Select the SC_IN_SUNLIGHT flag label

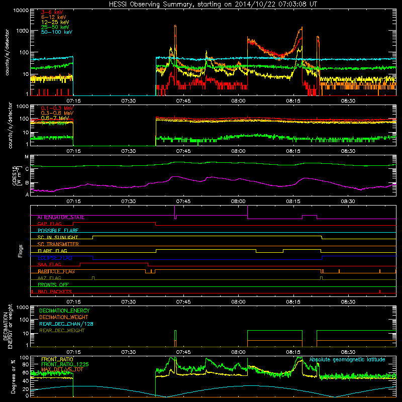(x=58, y=237)
